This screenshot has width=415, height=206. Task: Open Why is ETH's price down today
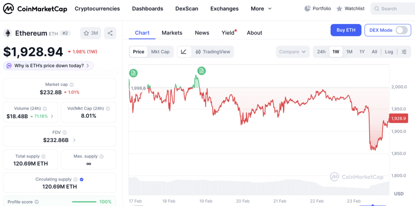[48, 66]
